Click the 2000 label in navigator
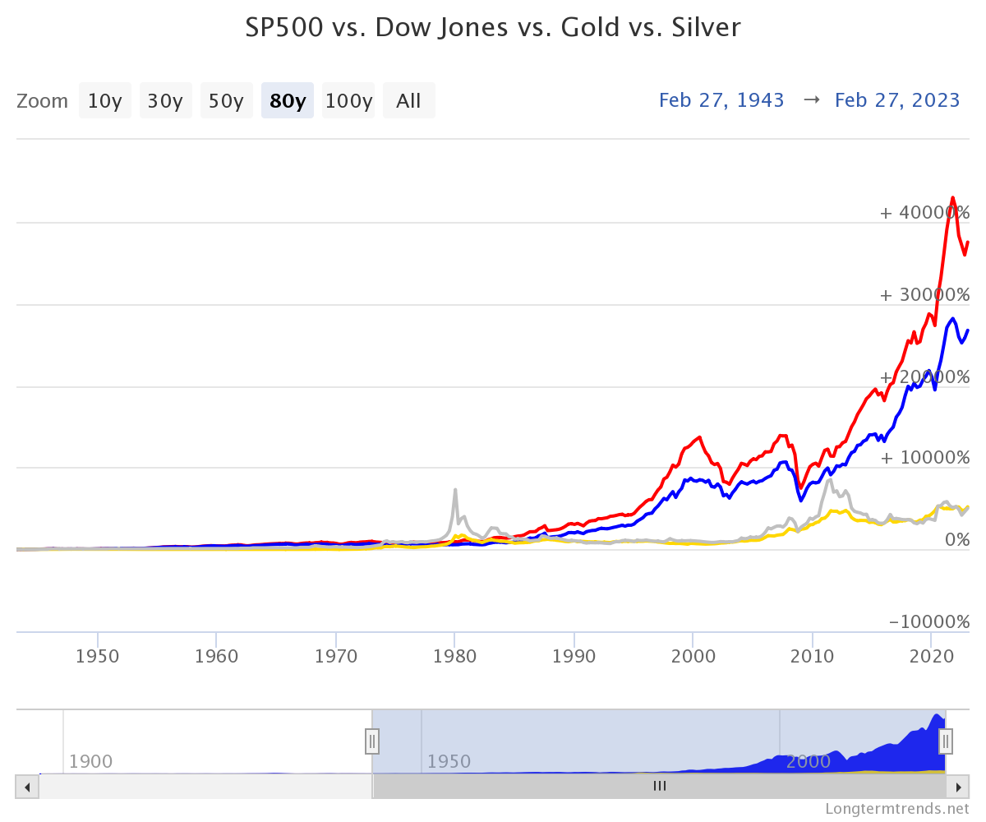Viewport: 986px width, 822px height. tap(809, 761)
